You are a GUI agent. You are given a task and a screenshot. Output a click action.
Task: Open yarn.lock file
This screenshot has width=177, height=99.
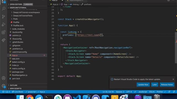click(x=16, y=78)
